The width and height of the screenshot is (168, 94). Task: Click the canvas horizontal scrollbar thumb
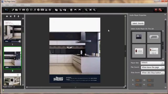pyautogui.click(x=76, y=87)
